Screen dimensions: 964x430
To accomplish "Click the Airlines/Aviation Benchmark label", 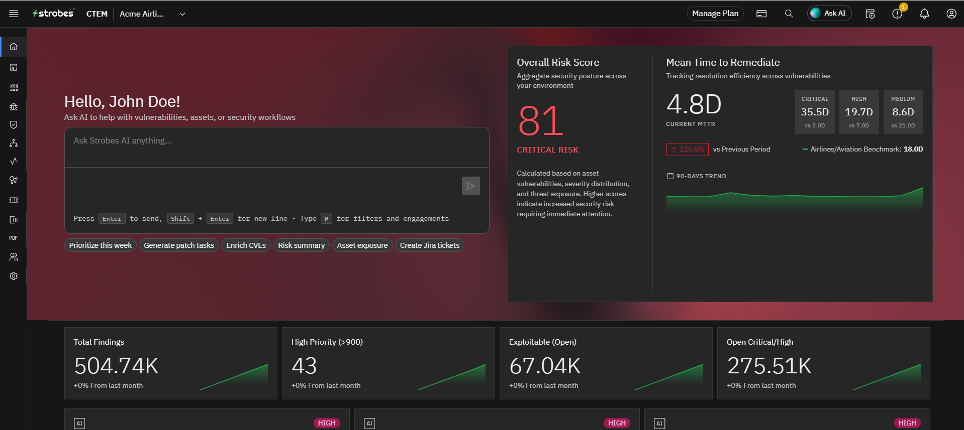I will [862, 149].
